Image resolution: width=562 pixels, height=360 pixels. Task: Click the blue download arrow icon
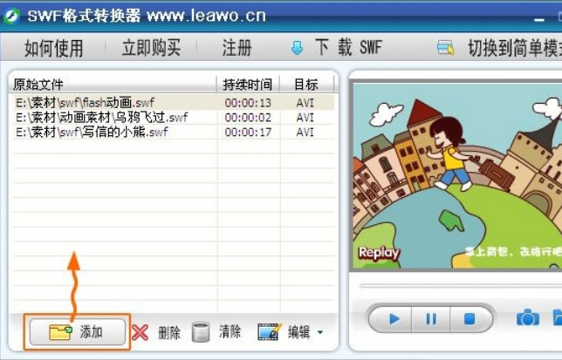tap(297, 48)
